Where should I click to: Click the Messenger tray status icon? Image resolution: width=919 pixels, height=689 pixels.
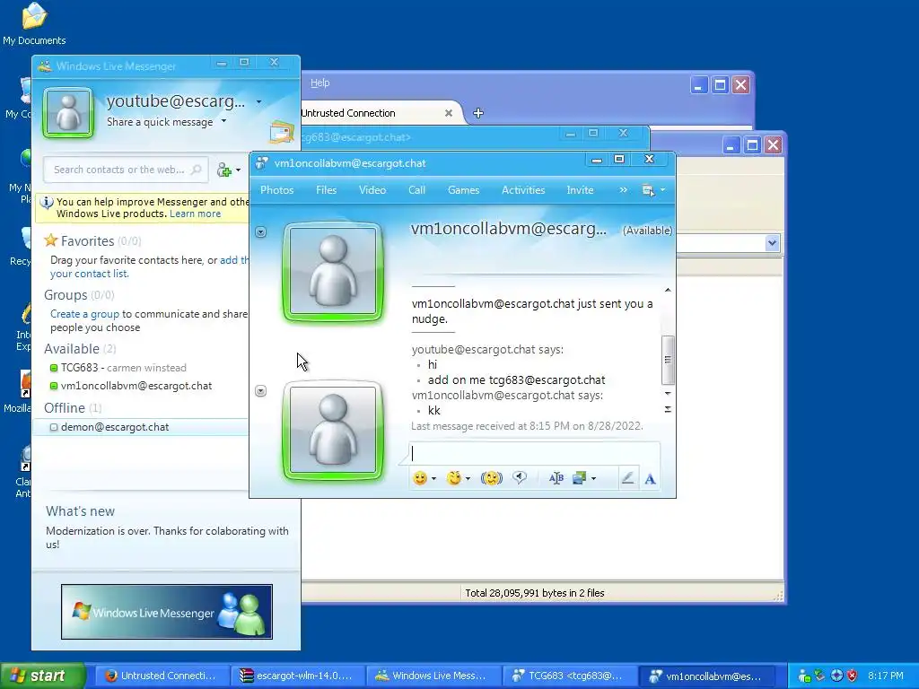point(805,676)
